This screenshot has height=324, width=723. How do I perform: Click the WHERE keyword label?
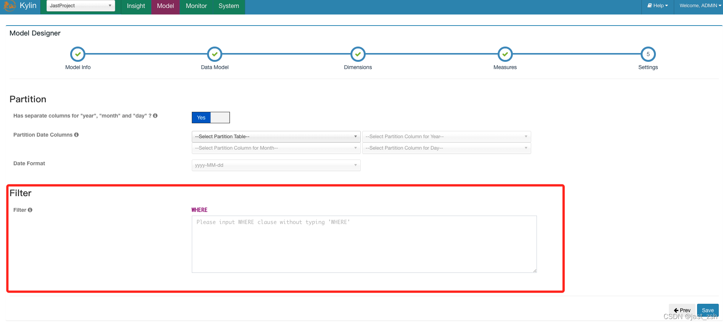199,210
